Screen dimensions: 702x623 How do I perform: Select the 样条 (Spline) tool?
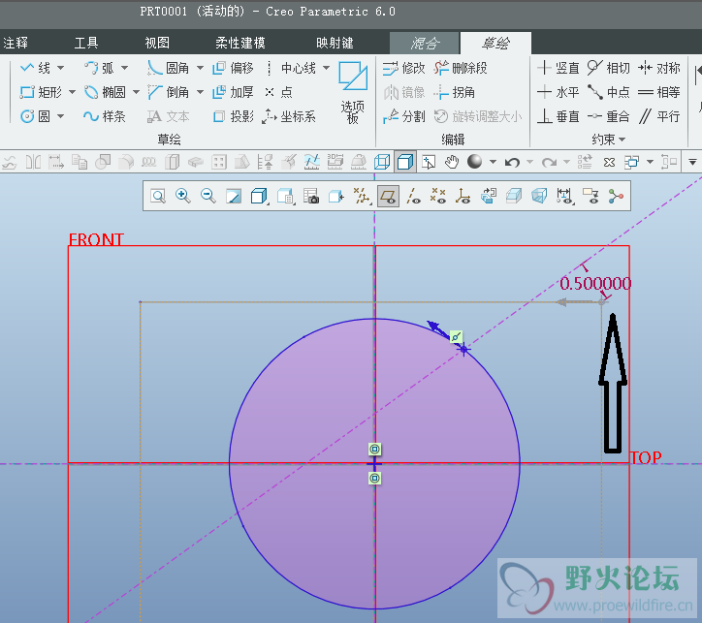(x=105, y=116)
